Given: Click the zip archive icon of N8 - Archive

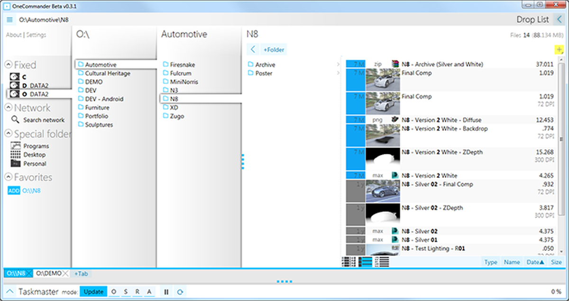Looking at the screenshot, I should (395, 64).
